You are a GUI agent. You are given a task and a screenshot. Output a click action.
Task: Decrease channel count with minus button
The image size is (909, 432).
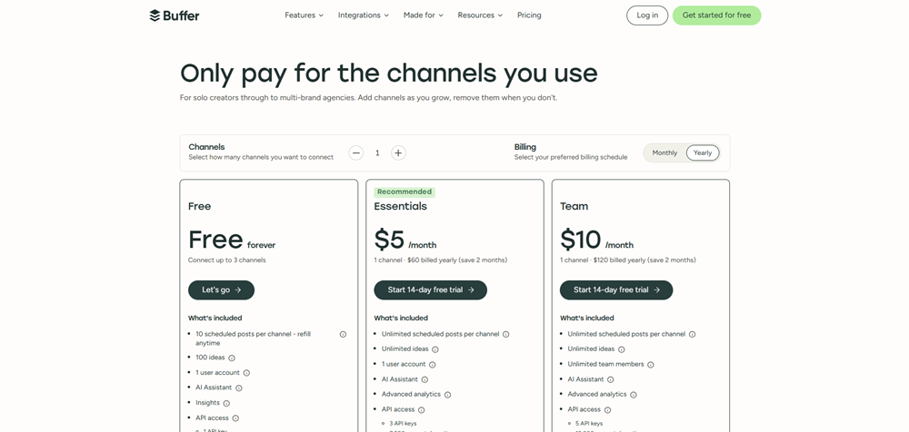[x=356, y=152]
